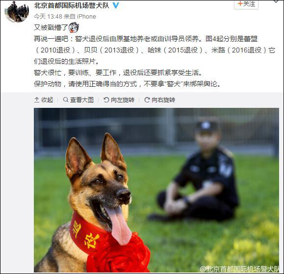The width and height of the screenshot is (284, 274).
Task: Collapse the image via 收起 text
Action: coord(47,100)
